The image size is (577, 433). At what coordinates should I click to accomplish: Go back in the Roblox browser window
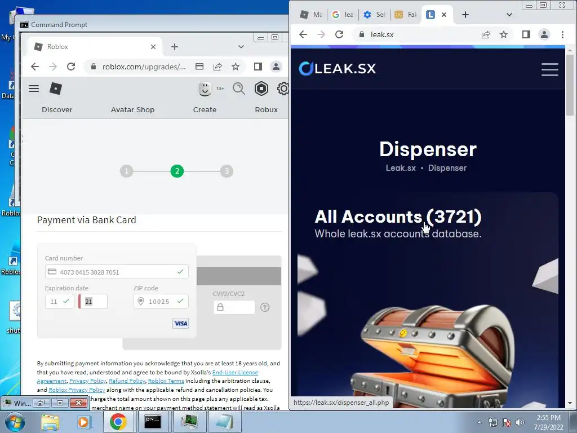(x=35, y=67)
